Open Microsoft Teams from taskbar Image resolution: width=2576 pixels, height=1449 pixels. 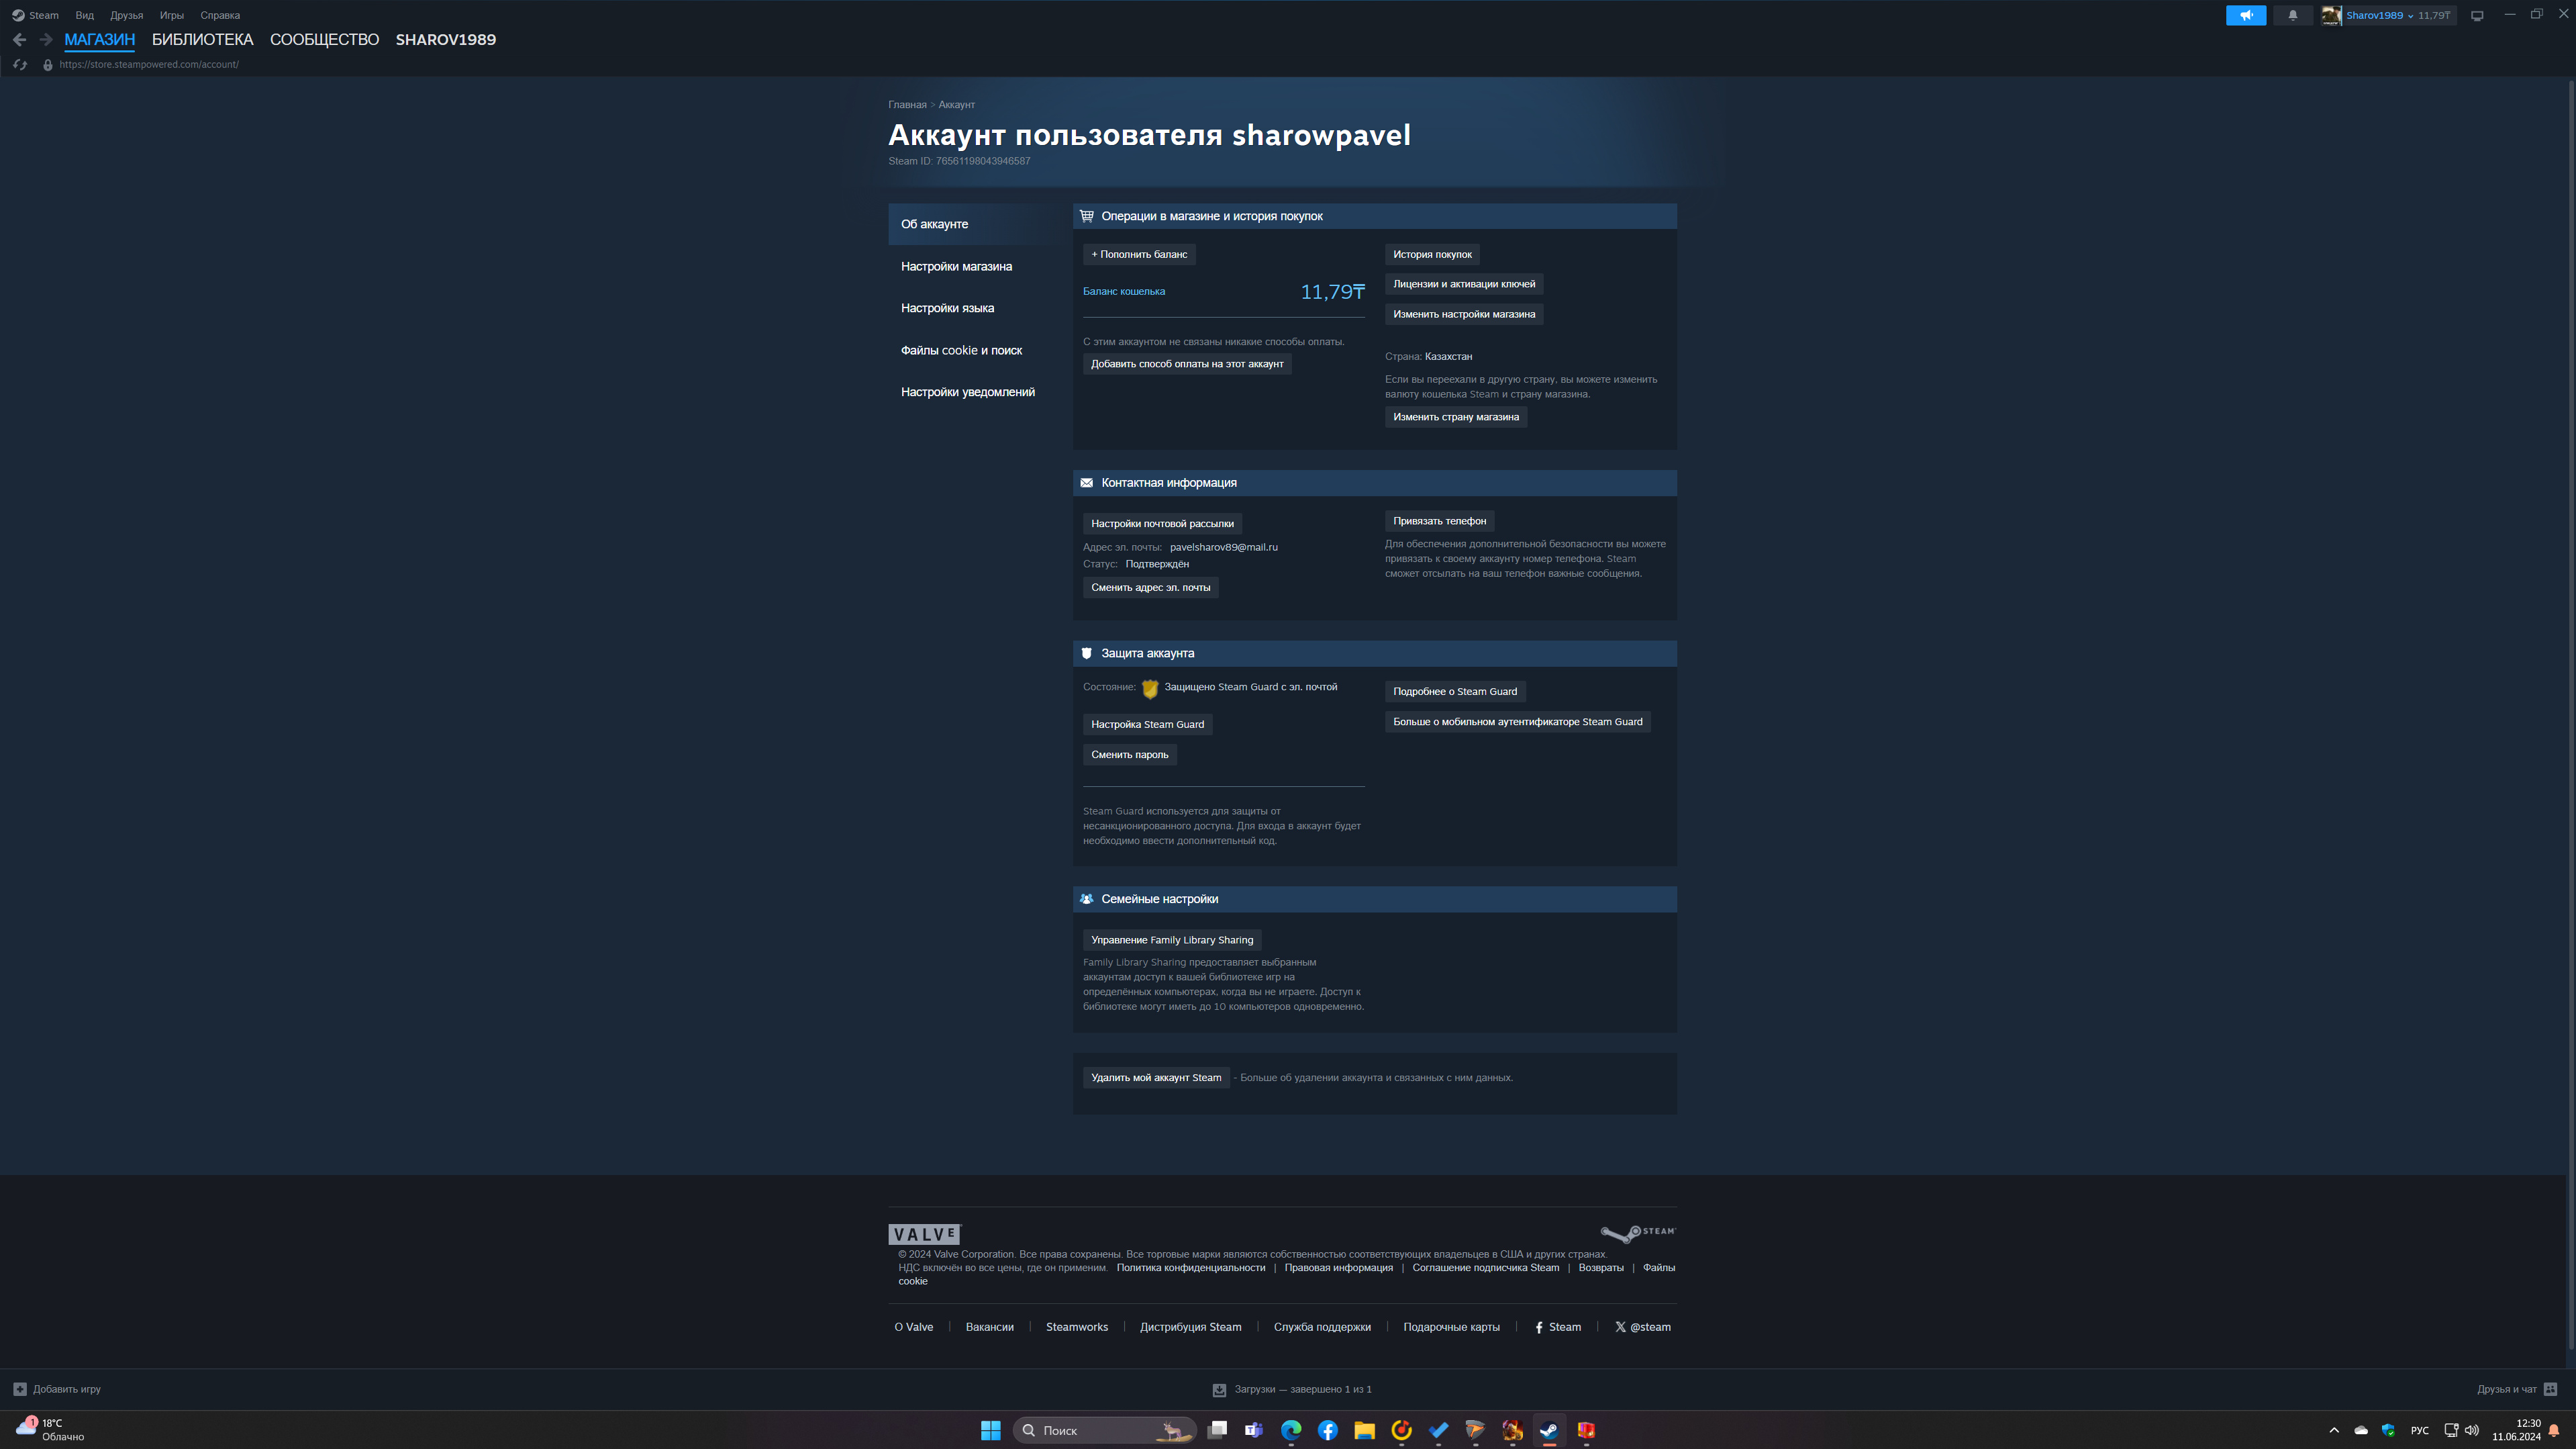coord(1254,1431)
